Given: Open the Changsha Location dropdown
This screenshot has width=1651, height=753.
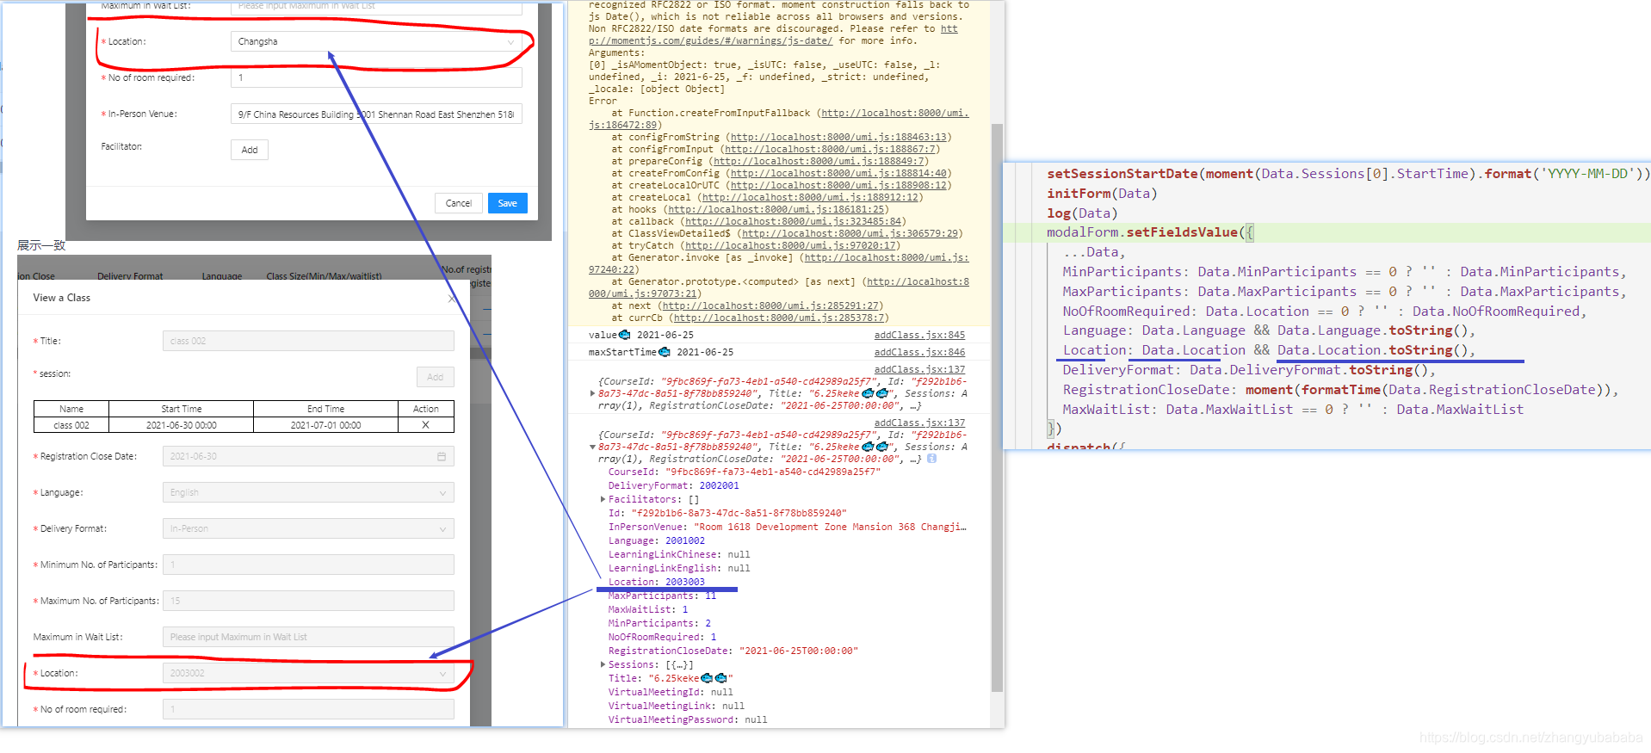Looking at the screenshot, I should coord(376,41).
